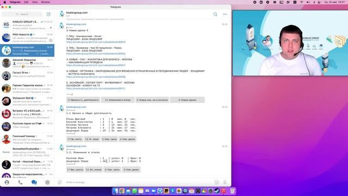Image resolution: width=348 pixels, height=196 pixels.
Task: Open QuickTime Player from the Dock
Action: pos(185,191)
